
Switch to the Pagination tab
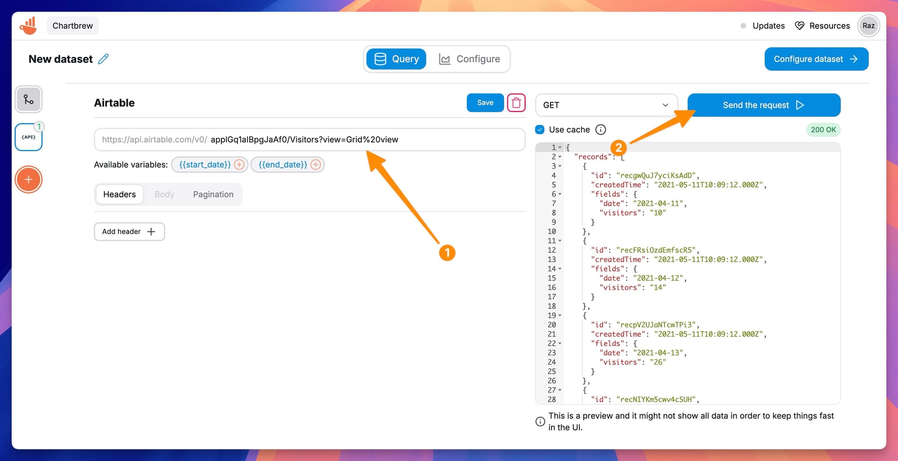(213, 194)
